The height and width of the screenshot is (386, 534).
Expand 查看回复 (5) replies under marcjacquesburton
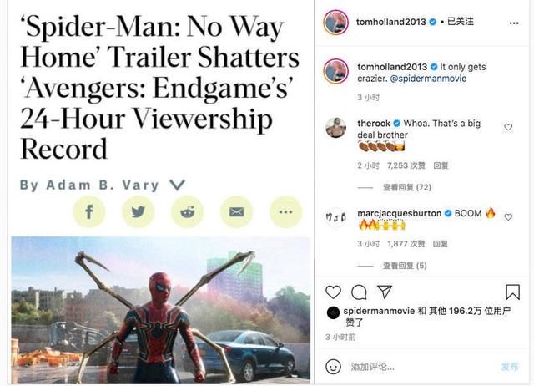click(405, 266)
